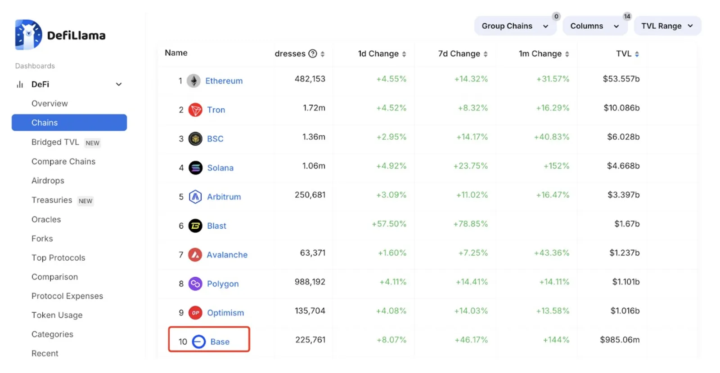Open the Base chain link

coord(220,342)
